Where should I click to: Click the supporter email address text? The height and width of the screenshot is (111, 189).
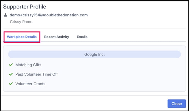click(49, 15)
